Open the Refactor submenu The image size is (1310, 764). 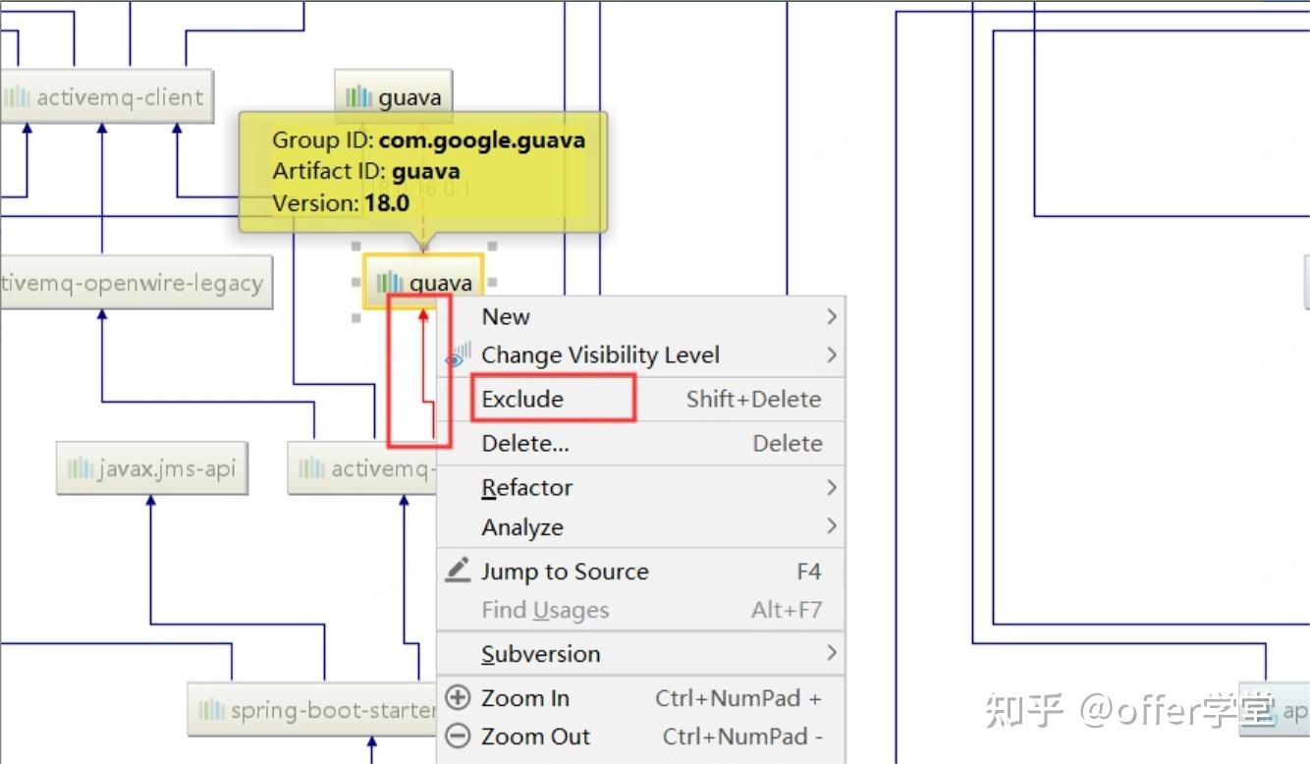click(640, 487)
